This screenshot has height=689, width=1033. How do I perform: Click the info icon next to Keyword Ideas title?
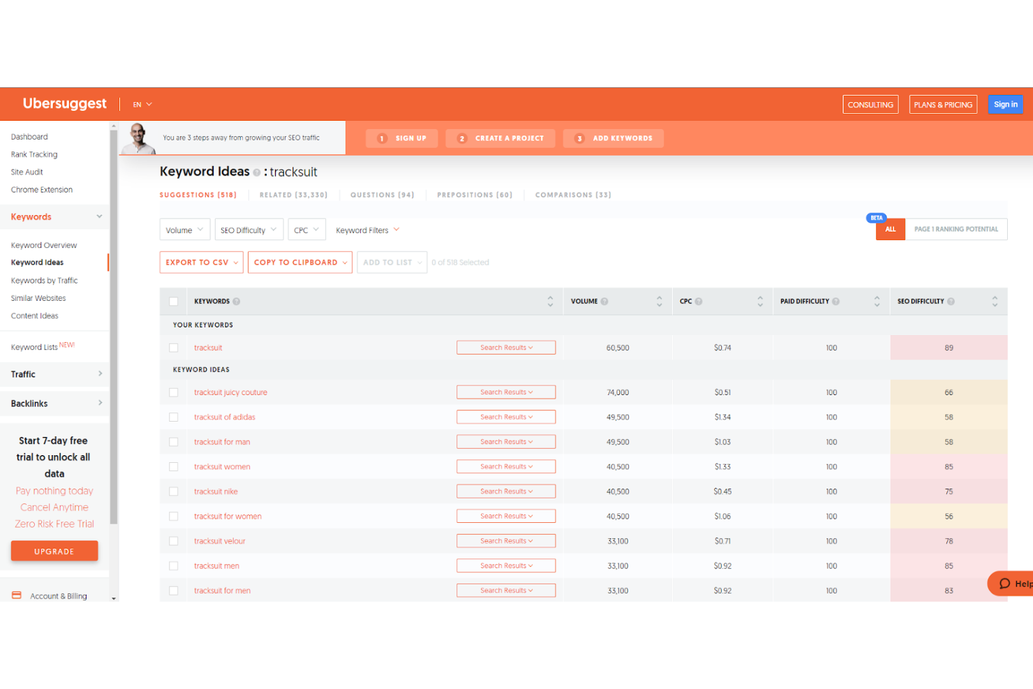257,172
